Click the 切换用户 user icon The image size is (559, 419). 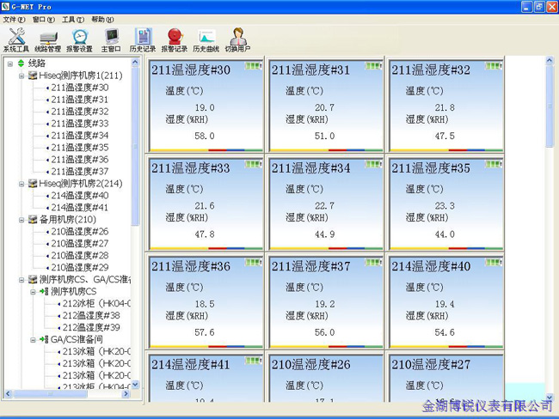[x=238, y=39]
